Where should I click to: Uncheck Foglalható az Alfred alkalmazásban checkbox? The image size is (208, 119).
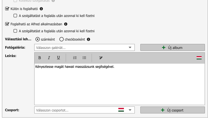(x=7, y=24)
